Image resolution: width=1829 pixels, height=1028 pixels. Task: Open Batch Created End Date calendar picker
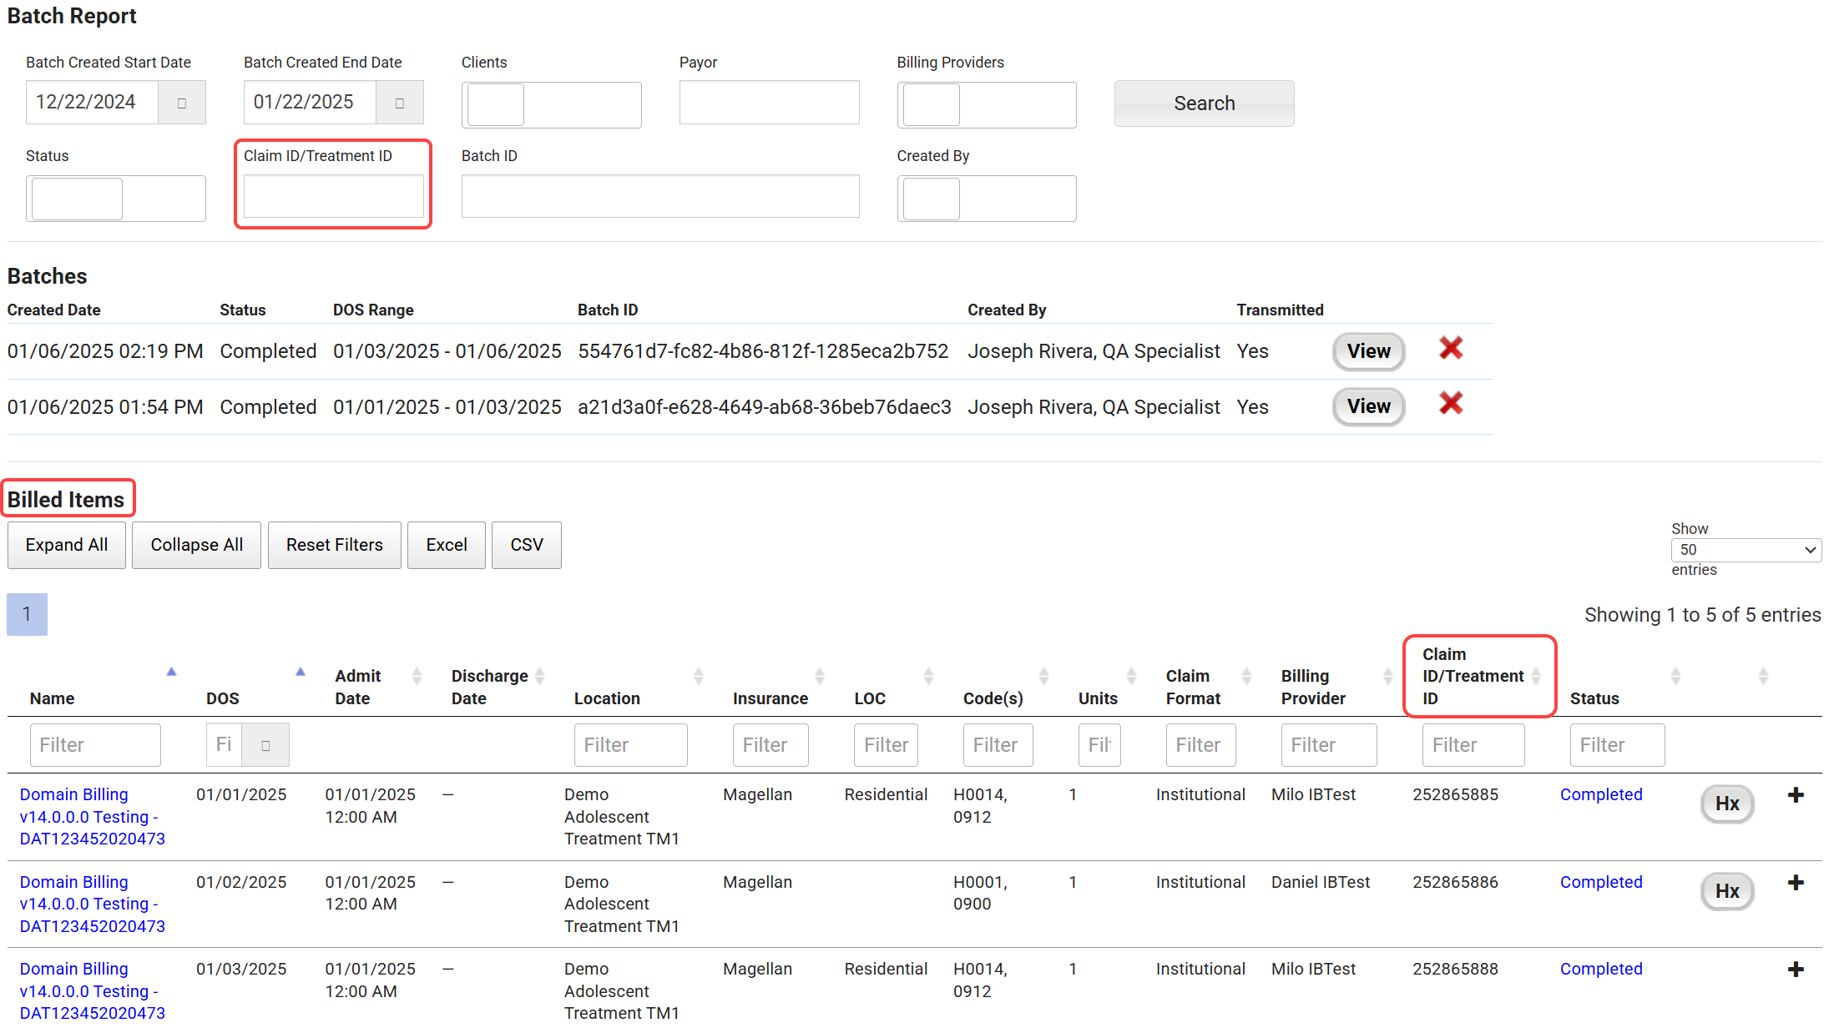399,103
